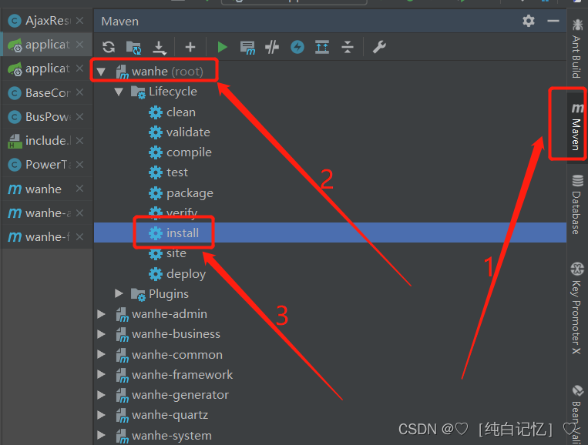The width and height of the screenshot is (588, 445).
Task: Open the Maven side tool window tab
Action: coord(576,126)
